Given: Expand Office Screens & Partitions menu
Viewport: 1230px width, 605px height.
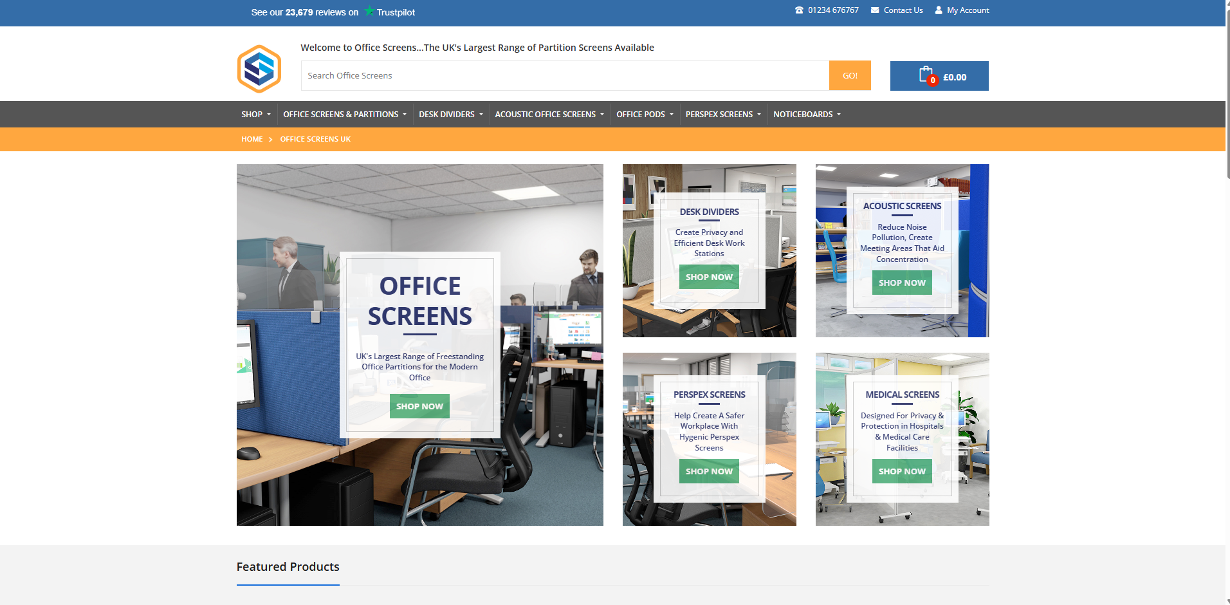Looking at the screenshot, I should [344, 115].
